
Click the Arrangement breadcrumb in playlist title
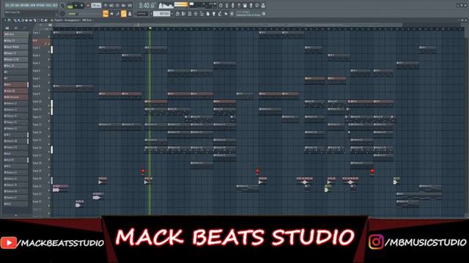72,20
